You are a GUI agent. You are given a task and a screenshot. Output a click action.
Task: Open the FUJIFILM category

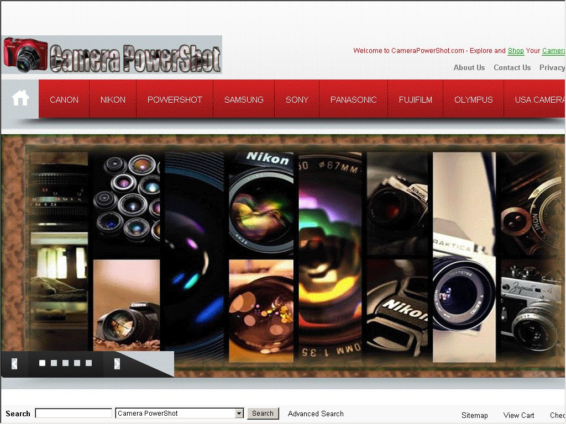click(x=416, y=99)
